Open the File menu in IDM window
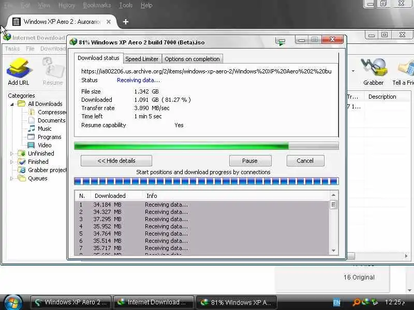The image size is (414, 310). coord(30,49)
